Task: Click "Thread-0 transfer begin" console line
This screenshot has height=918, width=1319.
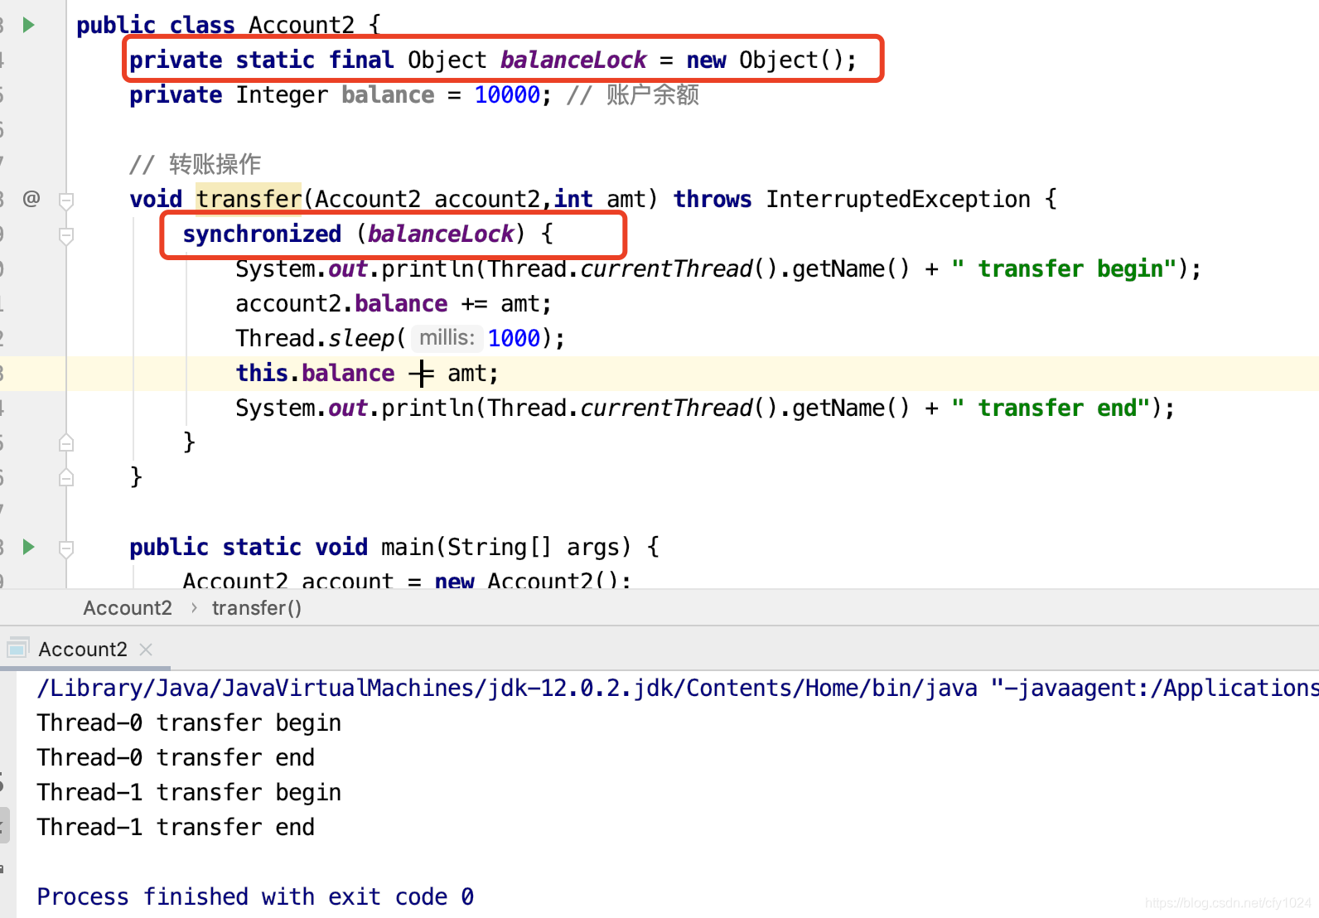Action: coord(189,722)
